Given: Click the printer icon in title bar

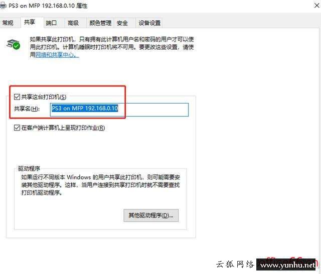Looking at the screenshot, I should (x=3, y=5).
